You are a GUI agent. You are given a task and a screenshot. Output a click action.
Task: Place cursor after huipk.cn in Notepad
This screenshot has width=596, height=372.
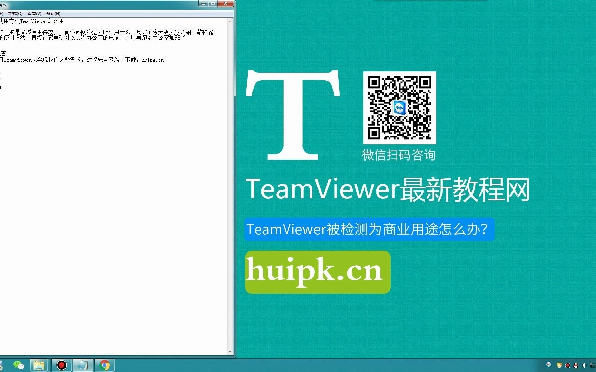coord(165,60)
